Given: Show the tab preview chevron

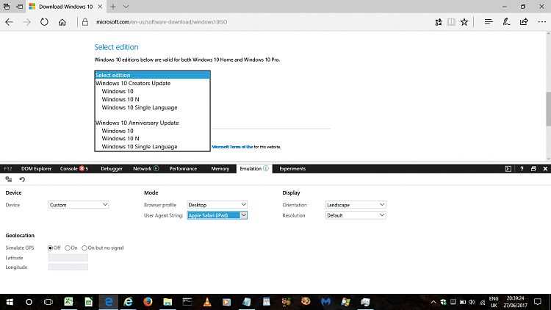Looking at the screenshot, I should [126, 7].
